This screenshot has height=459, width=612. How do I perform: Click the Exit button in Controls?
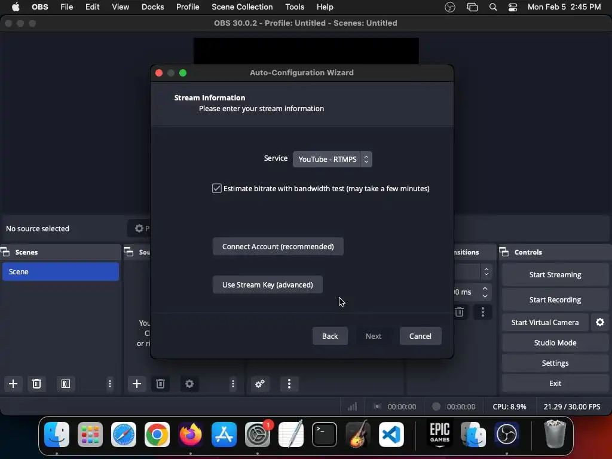(555, 383)
